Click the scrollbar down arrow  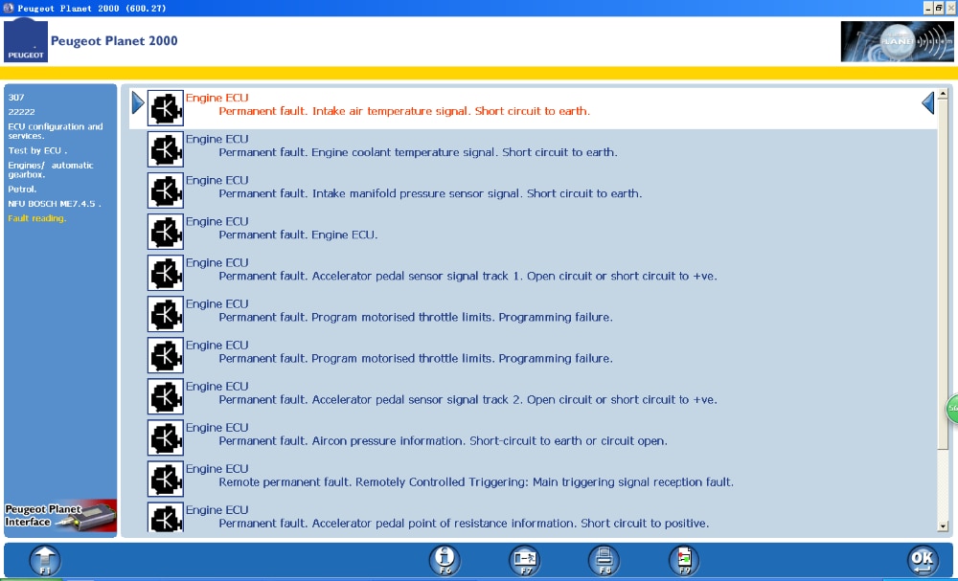942,526
